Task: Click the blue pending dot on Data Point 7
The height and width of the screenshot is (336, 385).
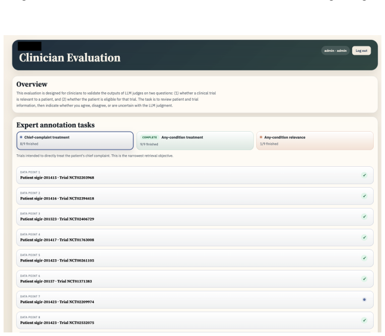Action: (364, 300)
